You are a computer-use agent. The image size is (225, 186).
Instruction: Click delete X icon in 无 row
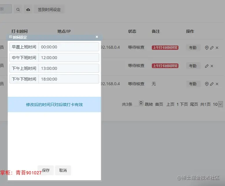point(217,84)
